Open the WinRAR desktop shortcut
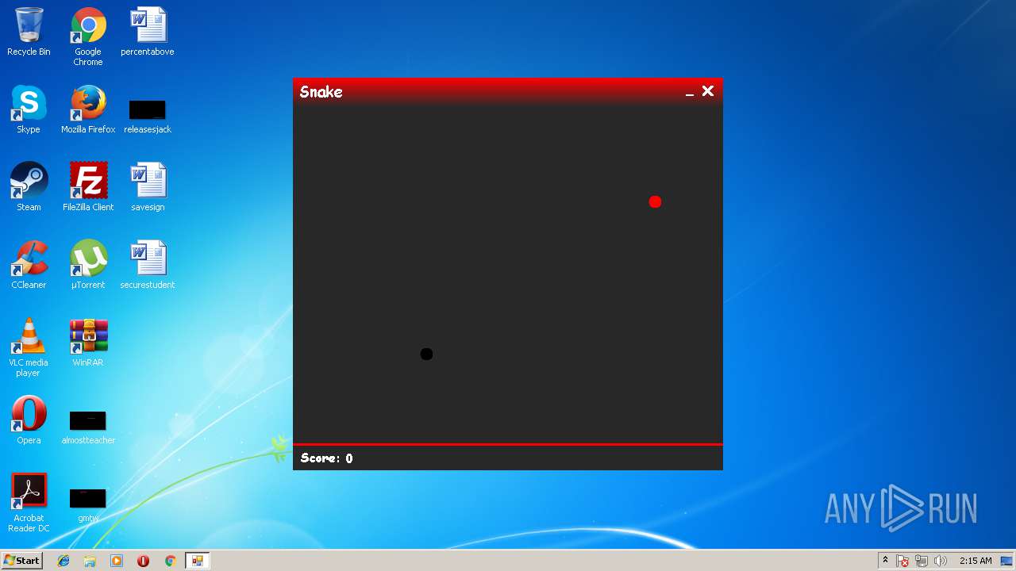Image resolution: width=1016 pixels, height=571 pixels. pos(88,343)
